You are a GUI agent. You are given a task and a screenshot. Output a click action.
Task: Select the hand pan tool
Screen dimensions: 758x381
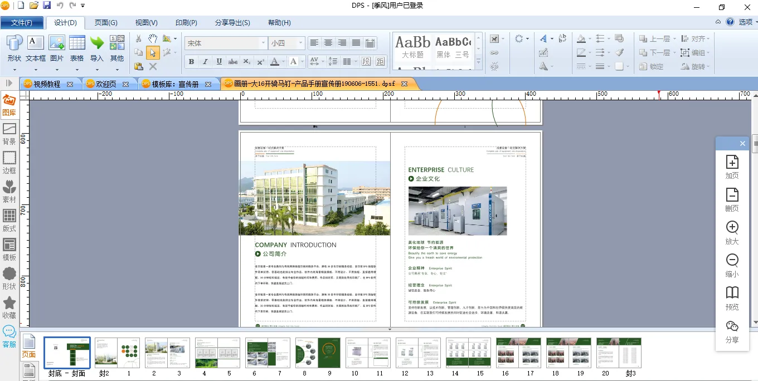click(153, 39)
